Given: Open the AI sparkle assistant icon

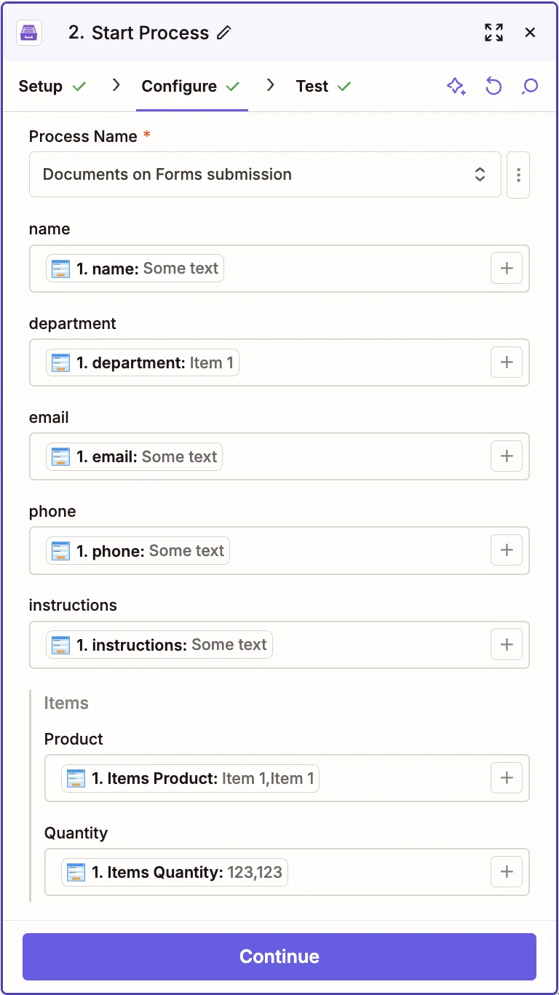Looking at the screenshot, I should (x=456, y=87).
